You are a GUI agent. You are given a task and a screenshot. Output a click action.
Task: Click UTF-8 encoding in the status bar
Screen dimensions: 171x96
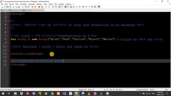152,90
